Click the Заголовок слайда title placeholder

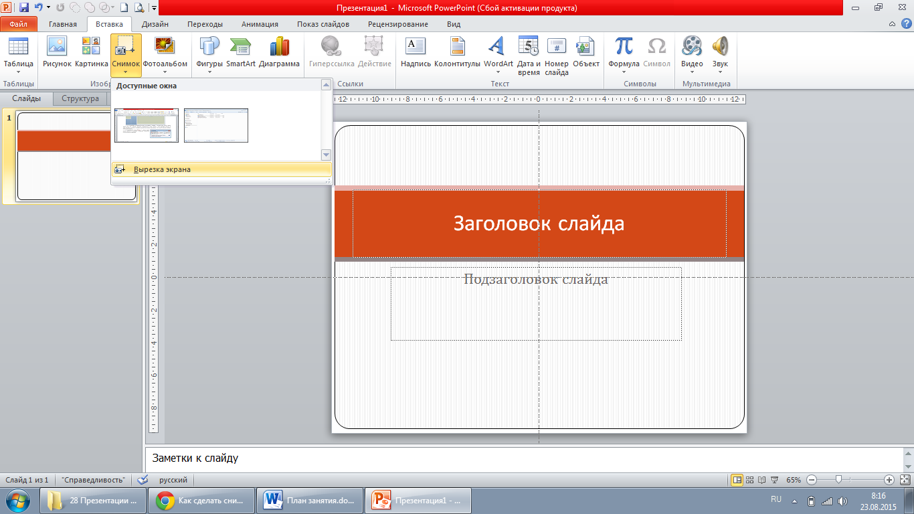pyautogui.click(x=539, y=224)
